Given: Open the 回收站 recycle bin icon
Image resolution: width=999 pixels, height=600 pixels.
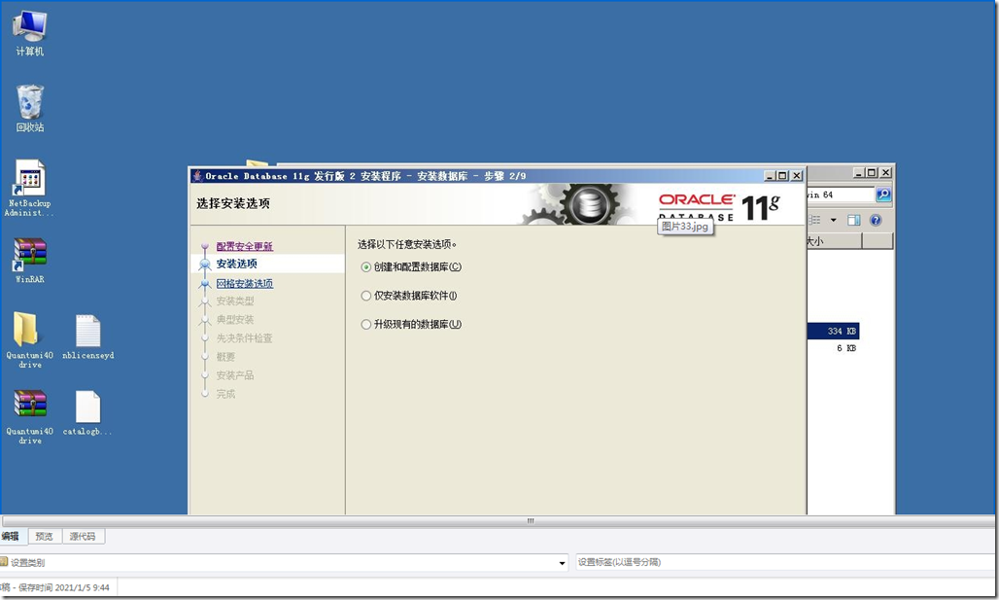Looking at the screenshot, I should [x=29, y=108].
